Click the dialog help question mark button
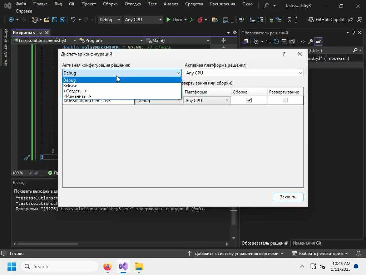The image size is (366, 275). point(283,54)
